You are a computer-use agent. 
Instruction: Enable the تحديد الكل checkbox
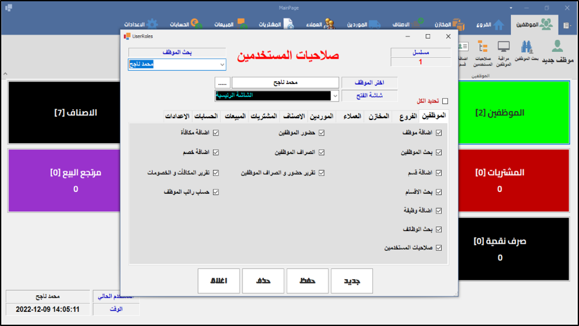pyautogui.click(x=445, y=101)
